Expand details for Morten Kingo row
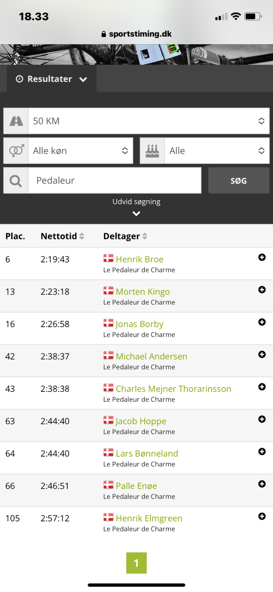The width and height of the screenshot is (273, 592). pos(262,290)
